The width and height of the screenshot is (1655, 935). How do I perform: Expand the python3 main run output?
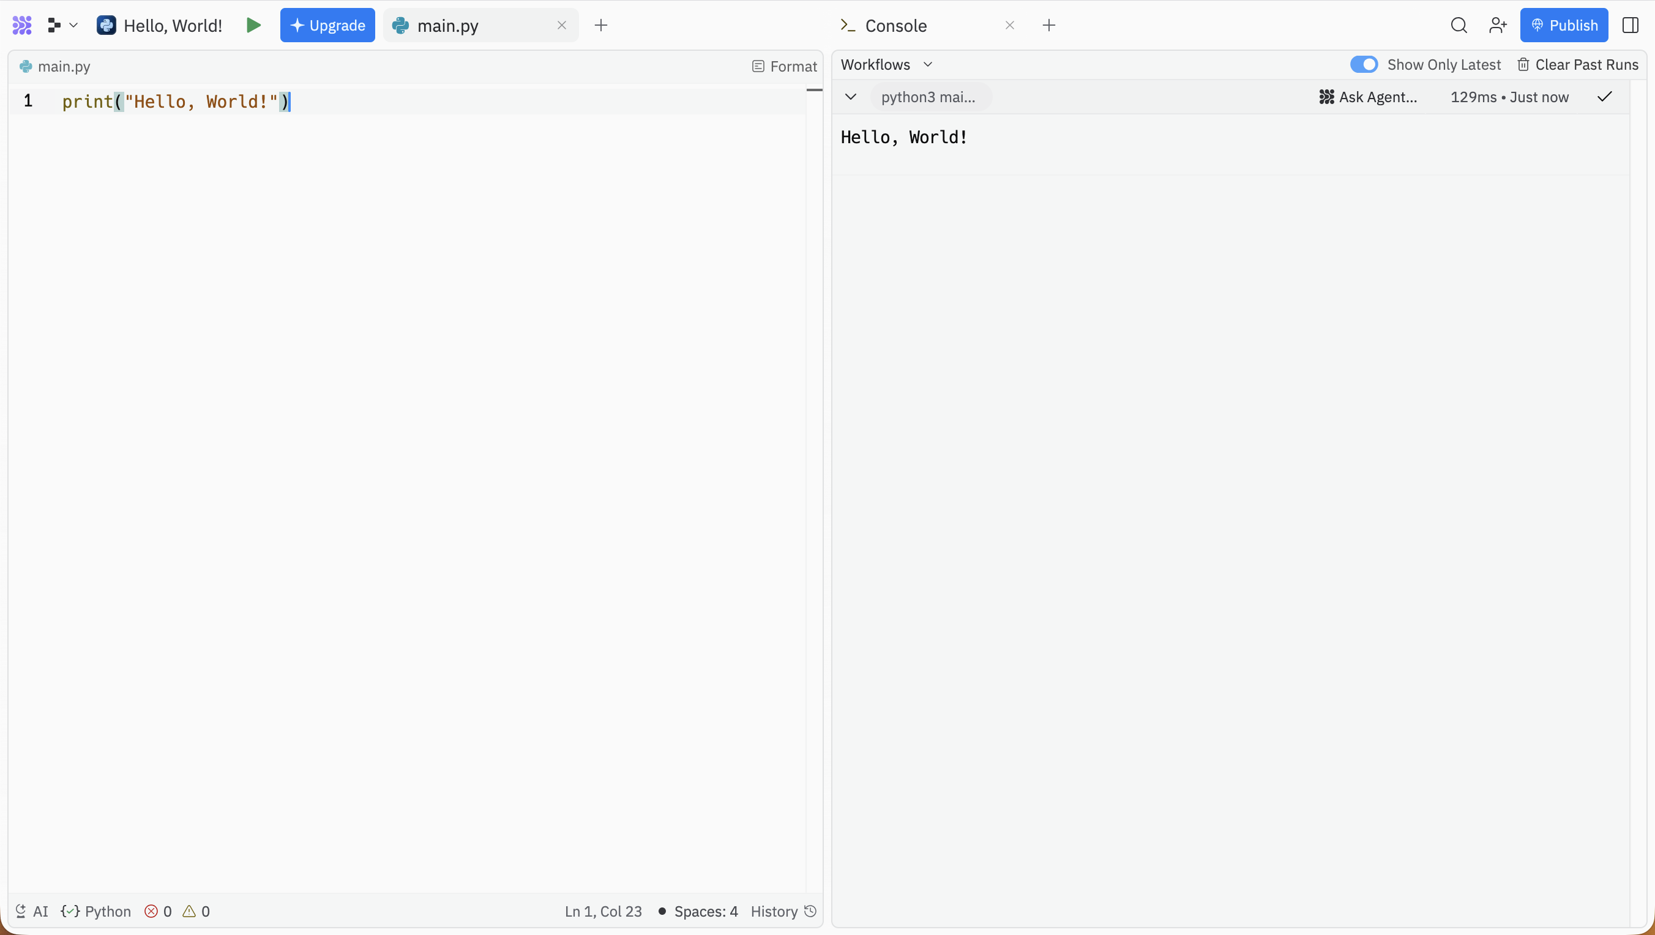tap(851, 97)
